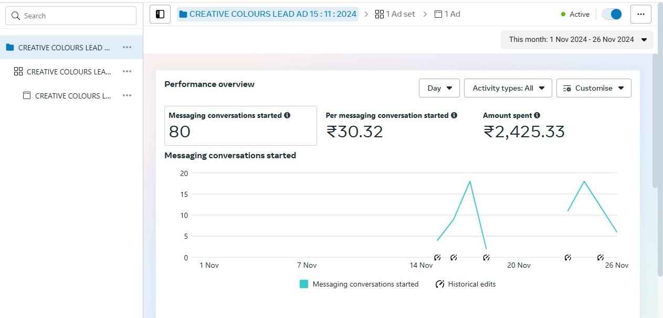Viewport: 663px width, 318px height.
Task: Open more options for the campaign row
Action: 127,47
